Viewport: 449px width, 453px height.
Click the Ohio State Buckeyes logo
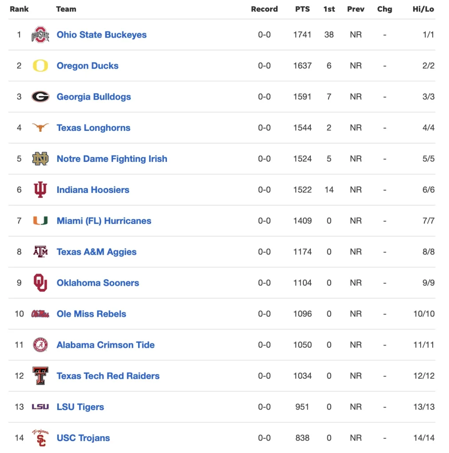(40, 35)
